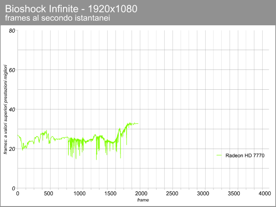Click the green legend line swatch
Screen dimensions: 276x207
point(219,155)
